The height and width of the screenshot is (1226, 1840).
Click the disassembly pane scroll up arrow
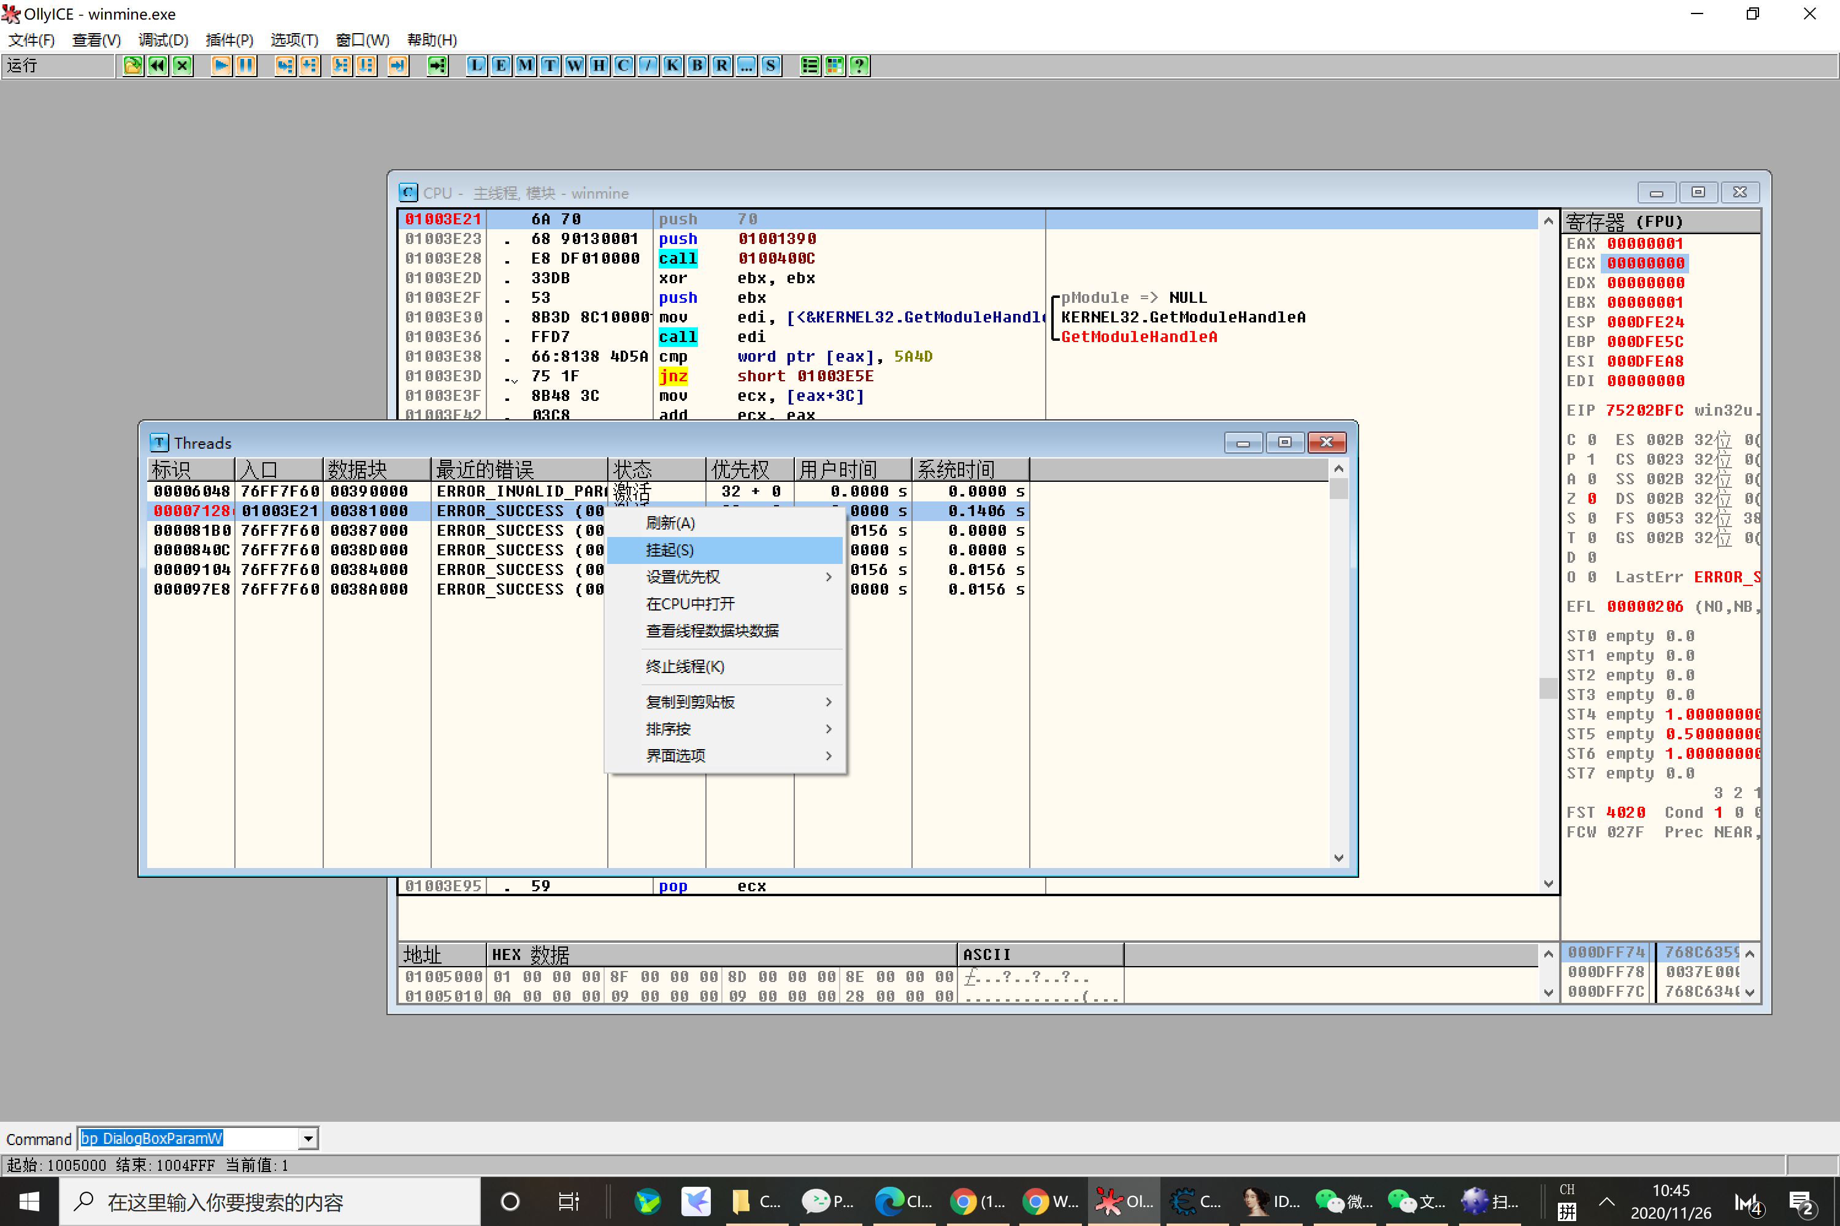pyautogui.click(x=1547, y=221)
